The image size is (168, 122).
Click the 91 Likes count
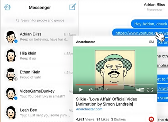click(103, 119)
